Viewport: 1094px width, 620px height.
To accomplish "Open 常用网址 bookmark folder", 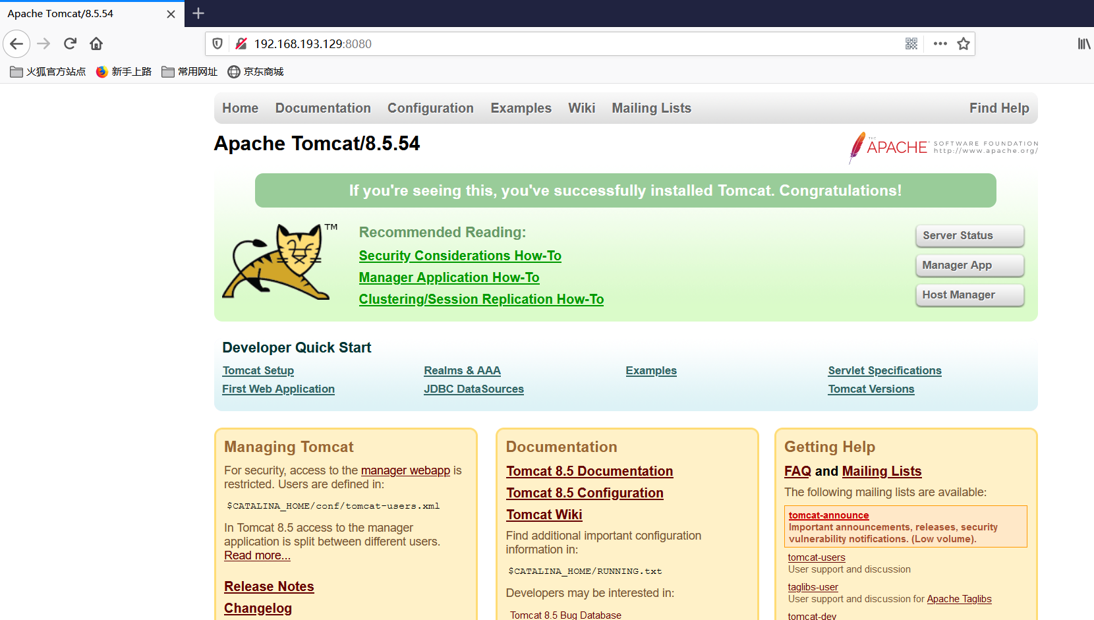I will (190, 72).
